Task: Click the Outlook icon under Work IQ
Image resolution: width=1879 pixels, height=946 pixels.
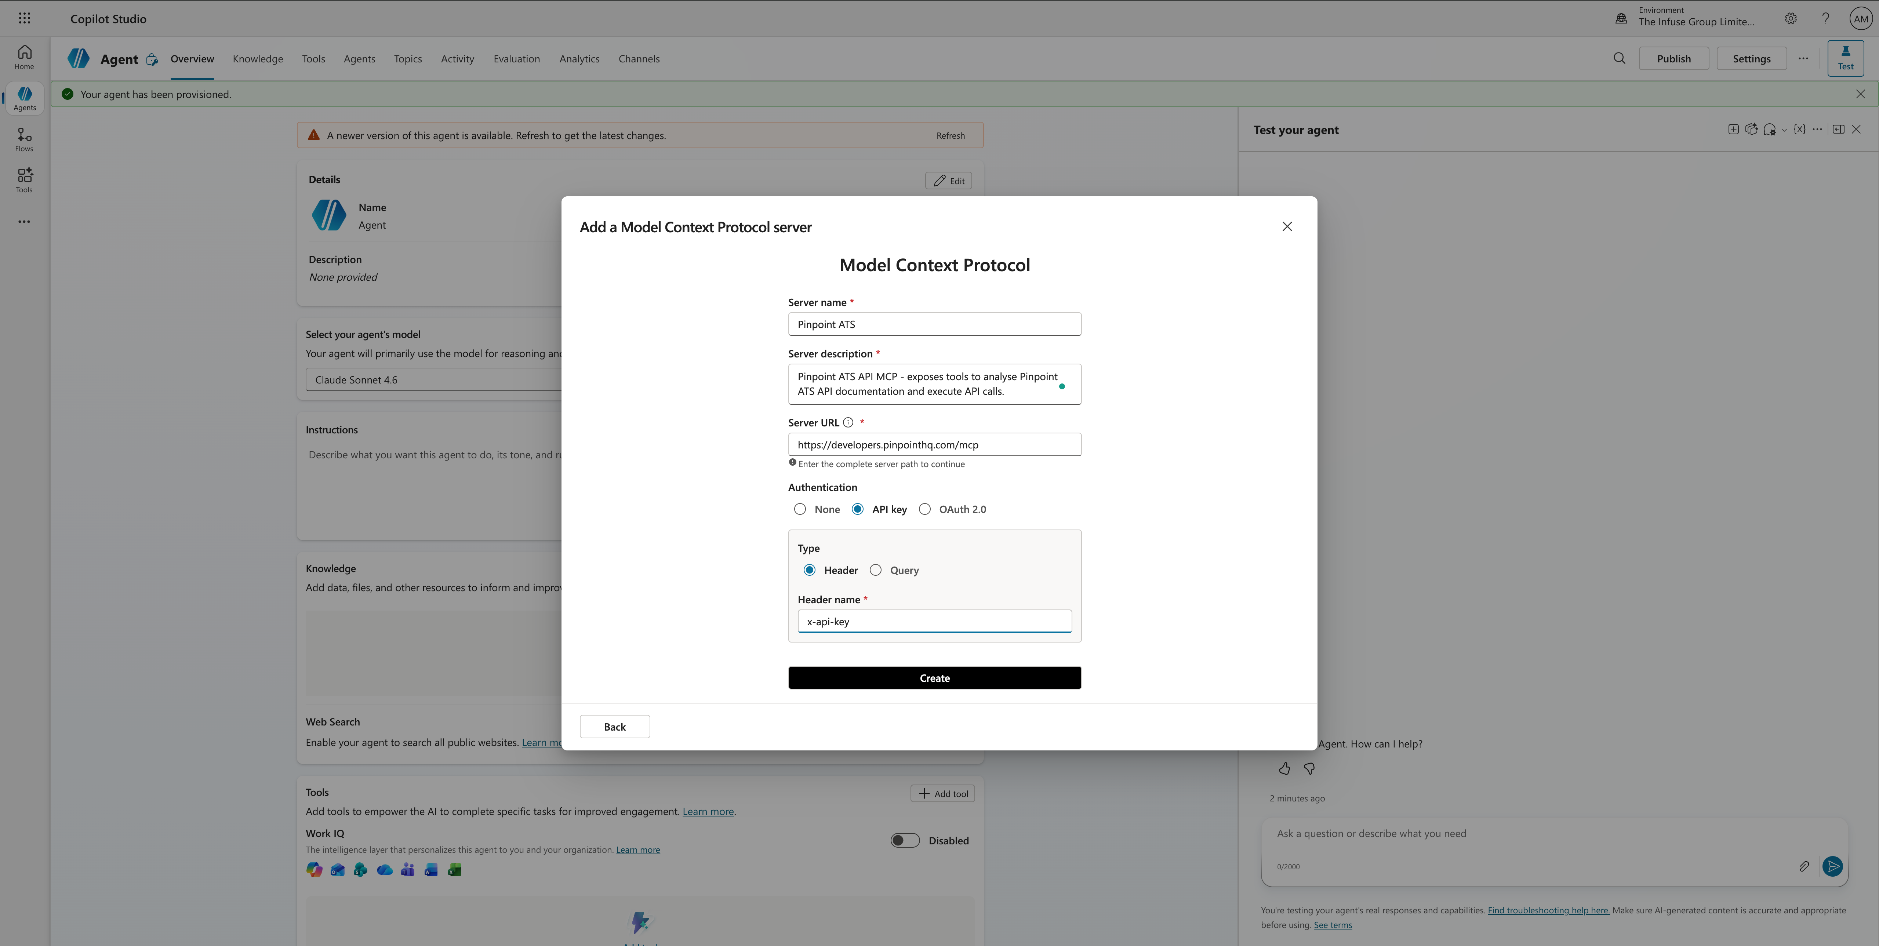Action: coord(338,869)
